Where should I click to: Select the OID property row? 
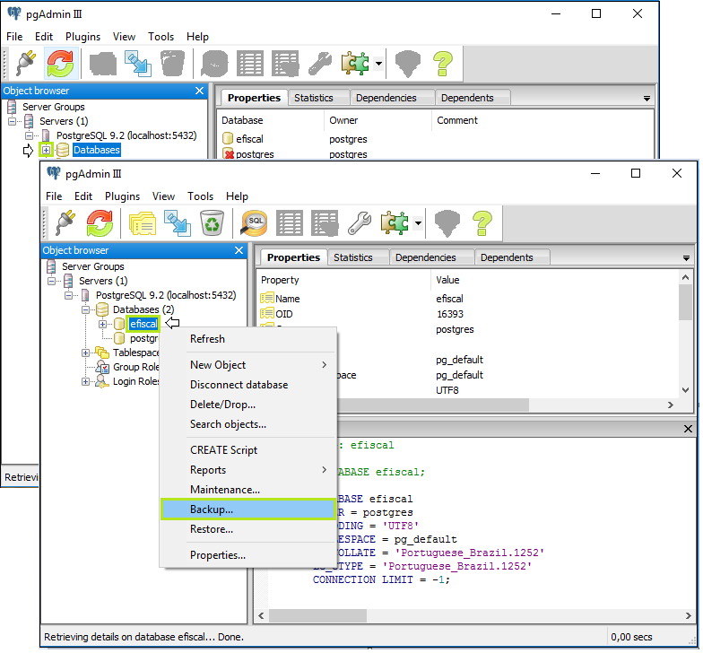point(468,314)
